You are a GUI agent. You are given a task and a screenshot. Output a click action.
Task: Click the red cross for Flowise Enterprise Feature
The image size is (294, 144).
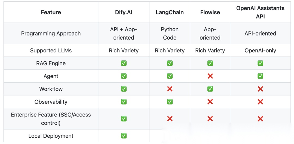[210, 119]
